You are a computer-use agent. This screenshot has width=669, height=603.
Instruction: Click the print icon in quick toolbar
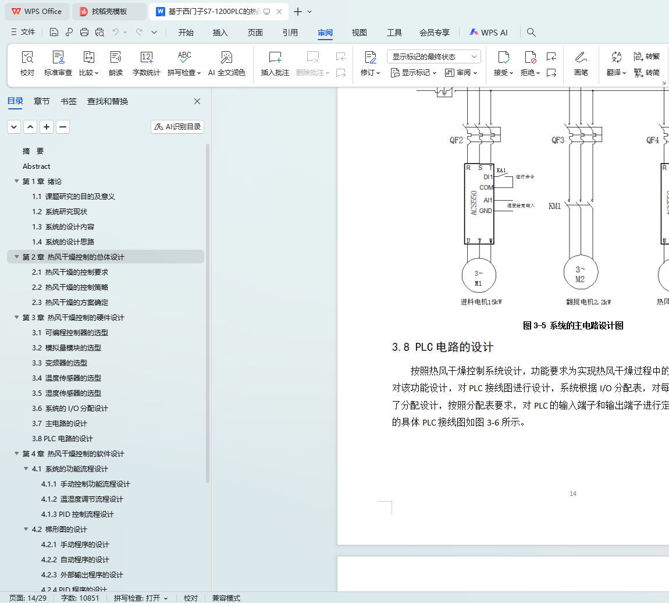pos(84,32)
